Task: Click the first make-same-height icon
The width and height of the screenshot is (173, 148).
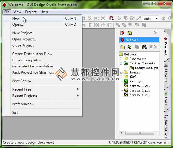Action: point(90,25)
